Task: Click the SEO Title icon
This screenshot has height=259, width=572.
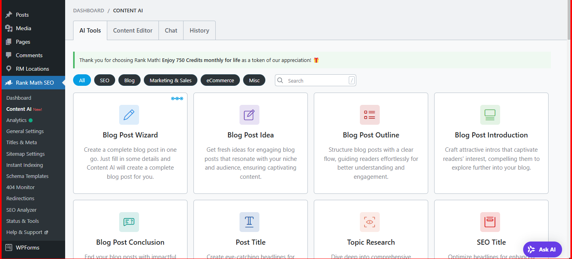Action: 490,222
